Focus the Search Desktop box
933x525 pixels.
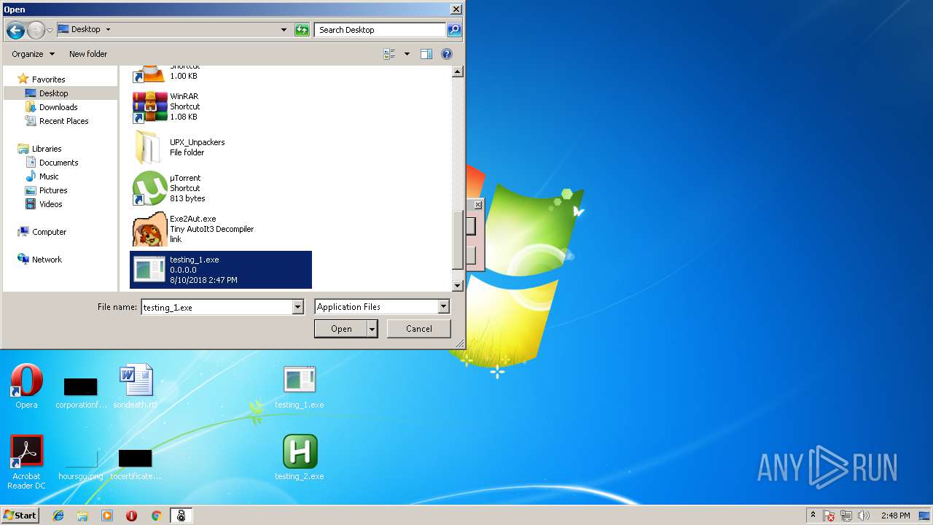380,30
